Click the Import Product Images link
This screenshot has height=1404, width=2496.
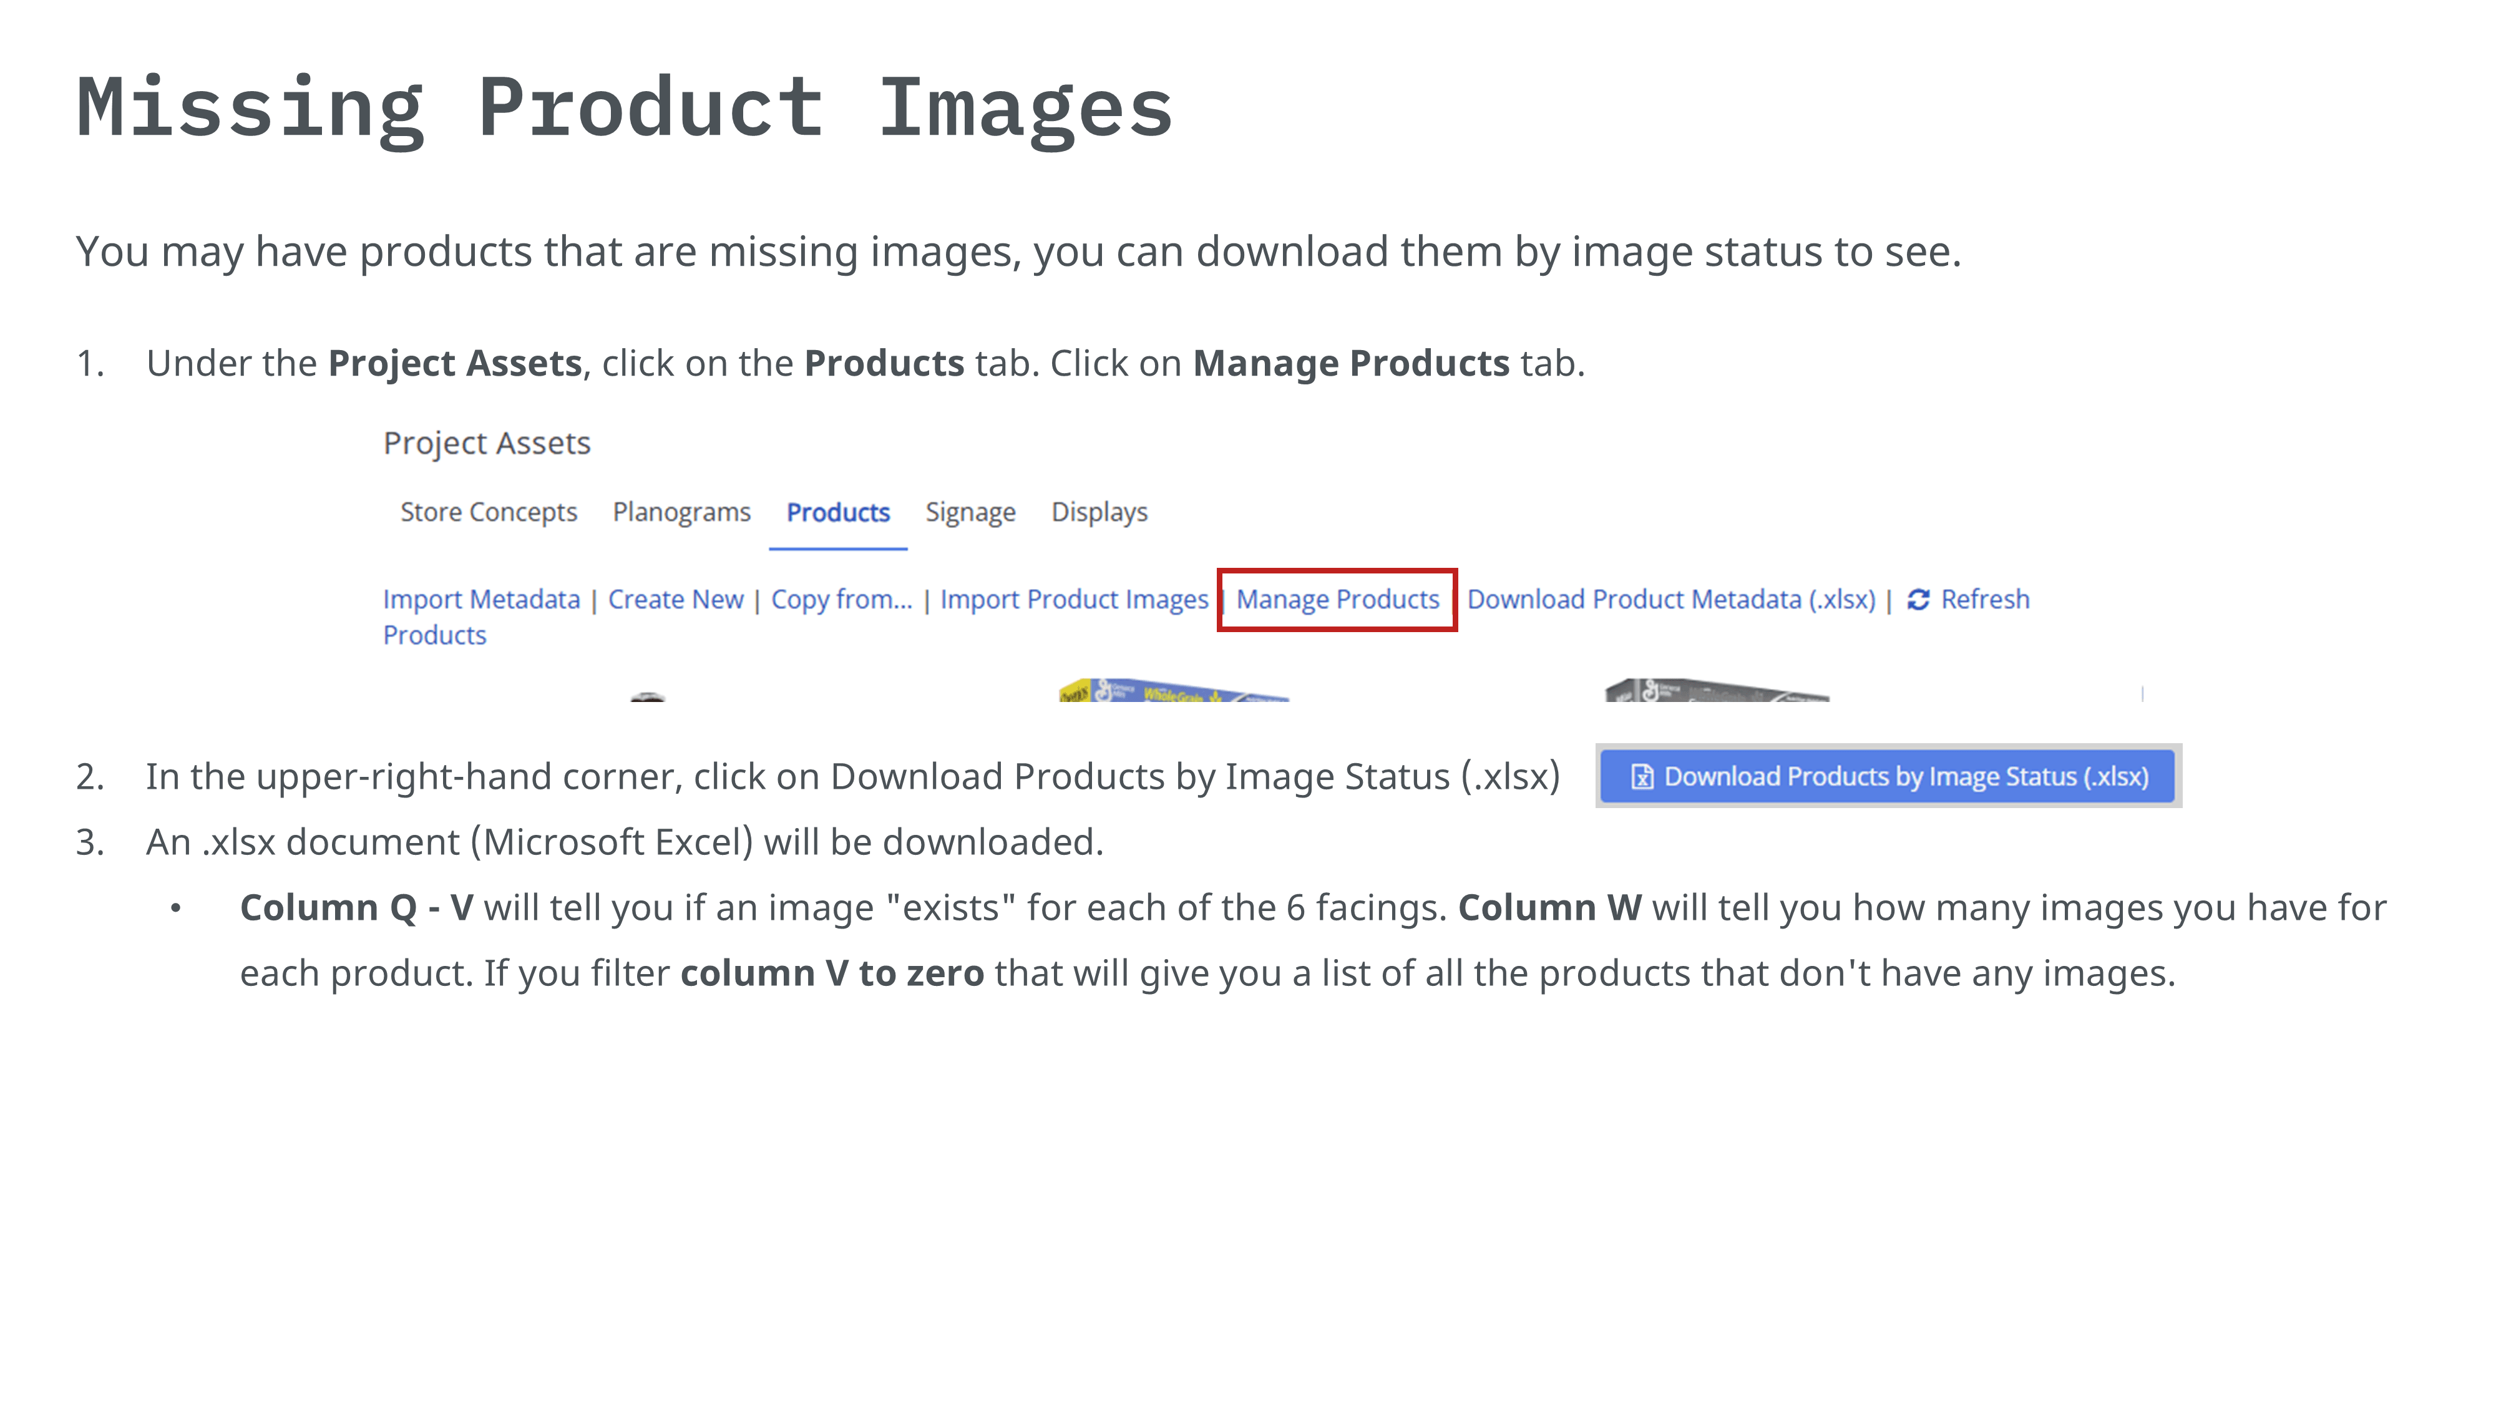[1073, 600]
